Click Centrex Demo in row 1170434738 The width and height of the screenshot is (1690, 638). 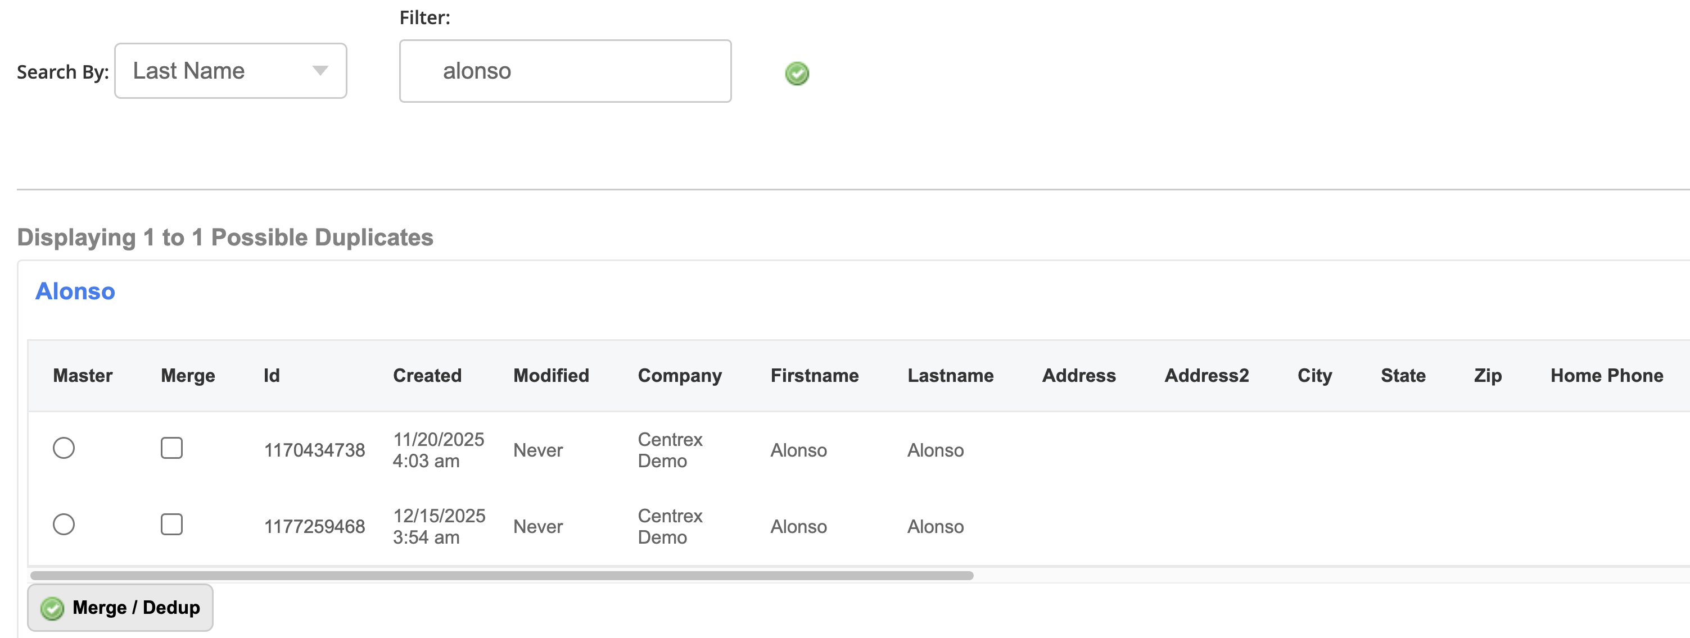(x=670, y=450)
